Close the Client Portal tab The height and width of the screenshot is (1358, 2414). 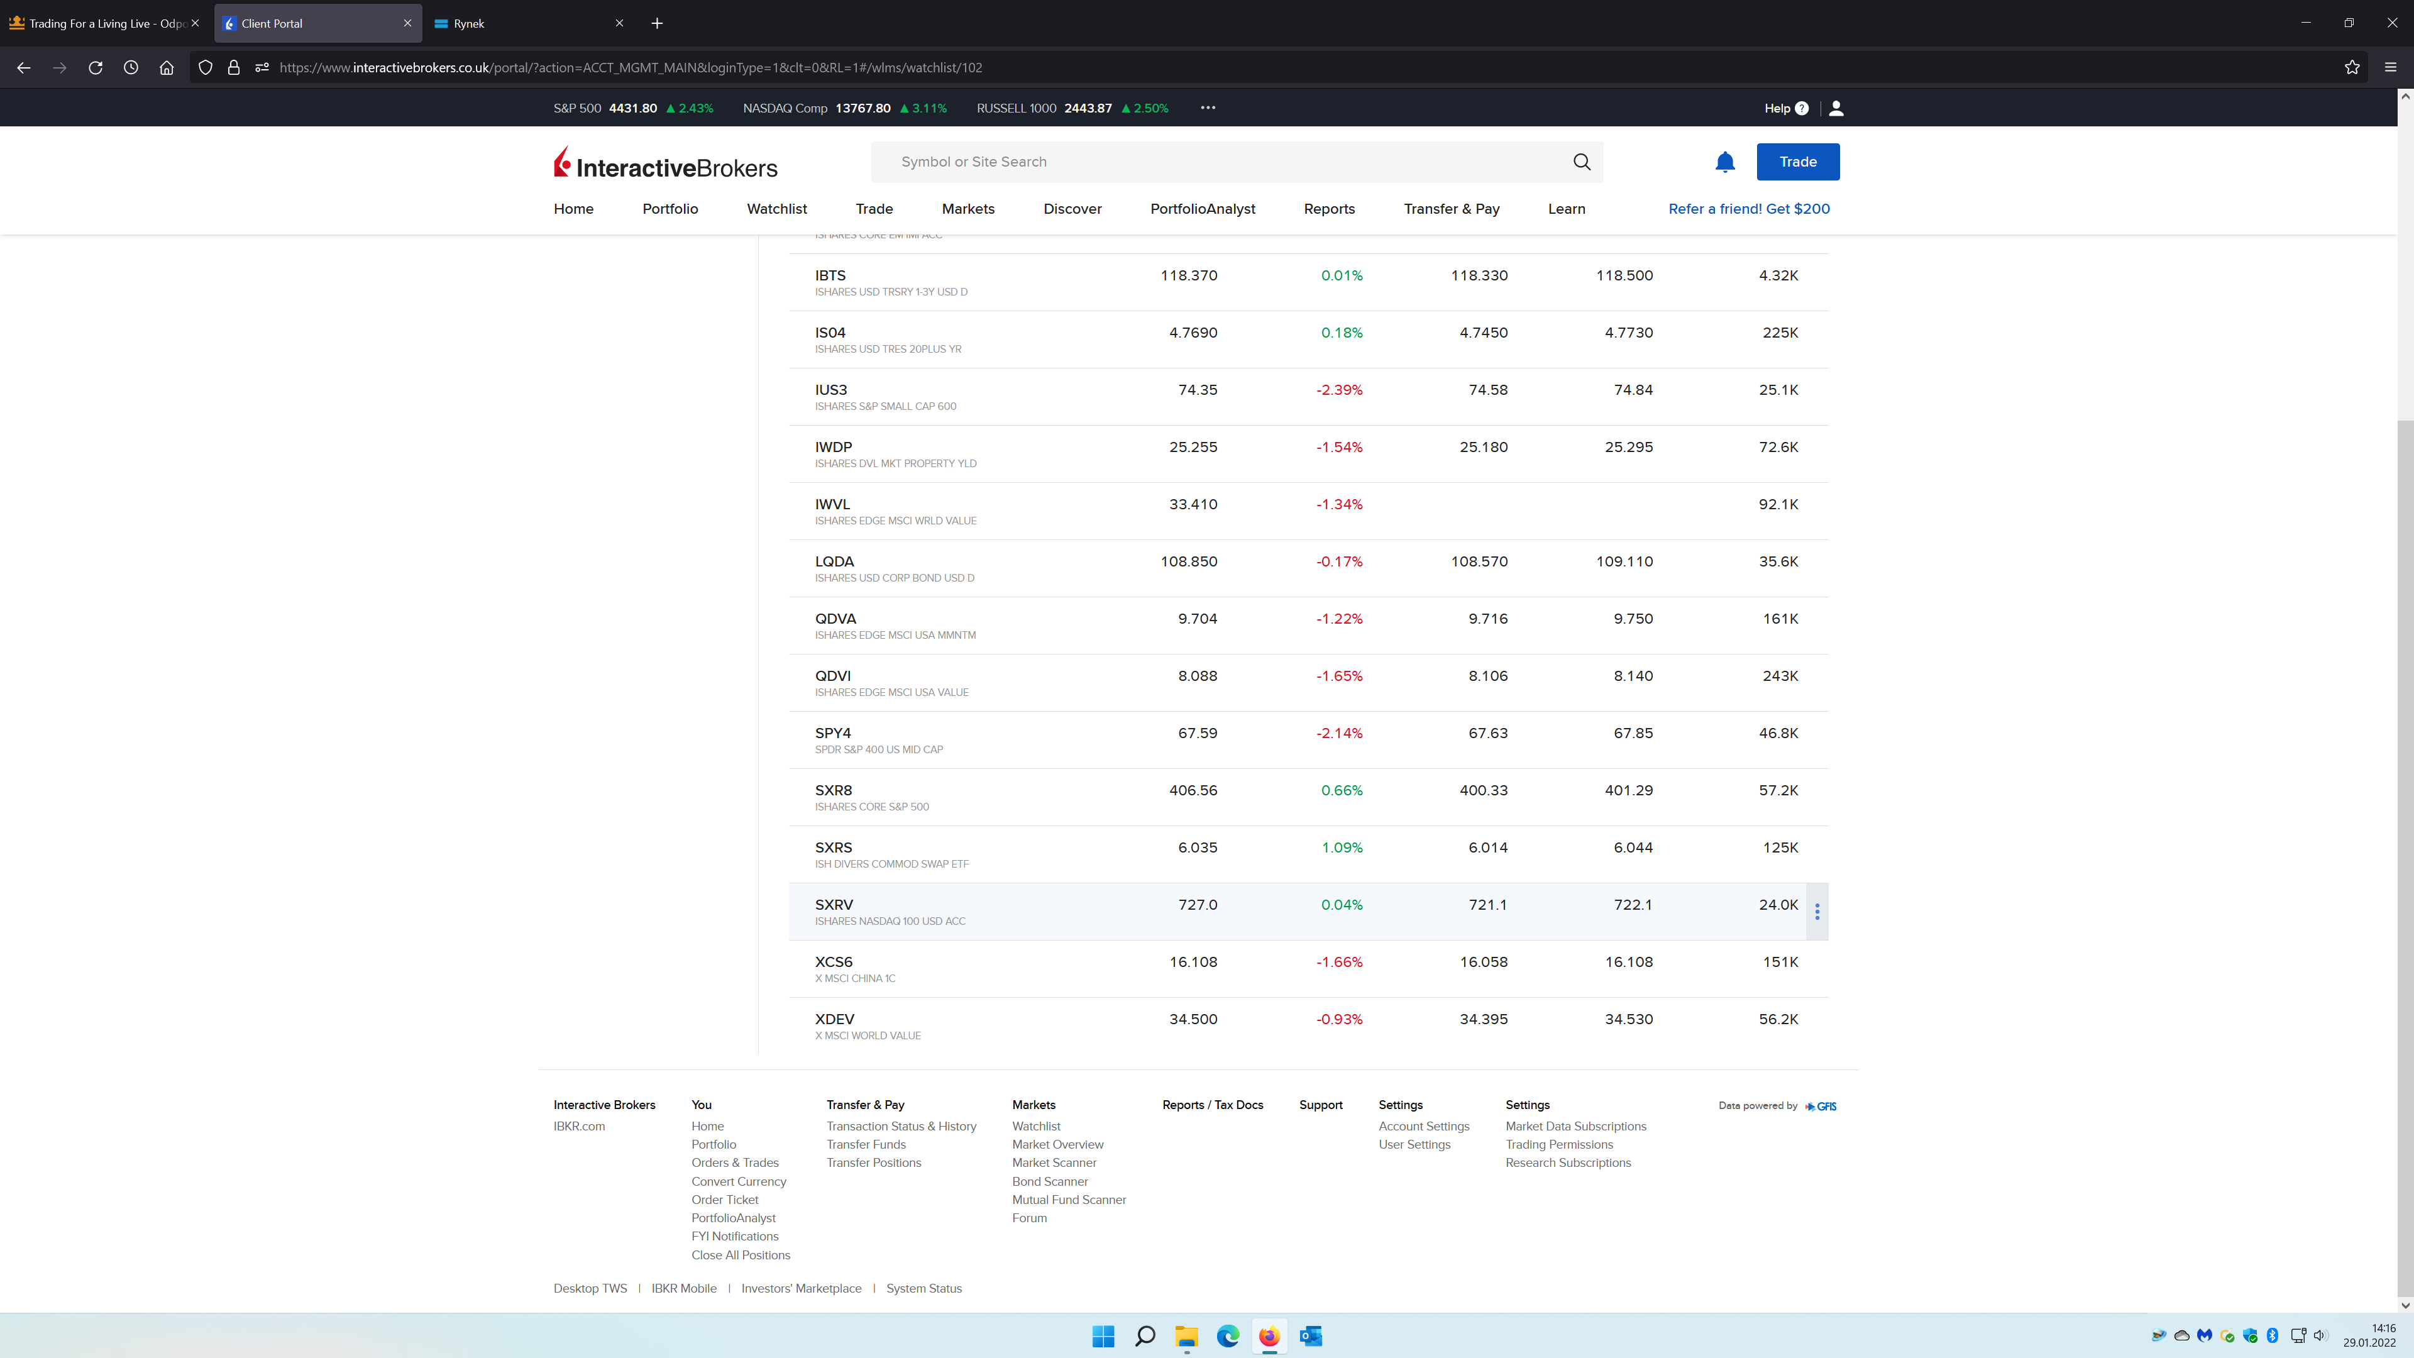click(407, 23)
